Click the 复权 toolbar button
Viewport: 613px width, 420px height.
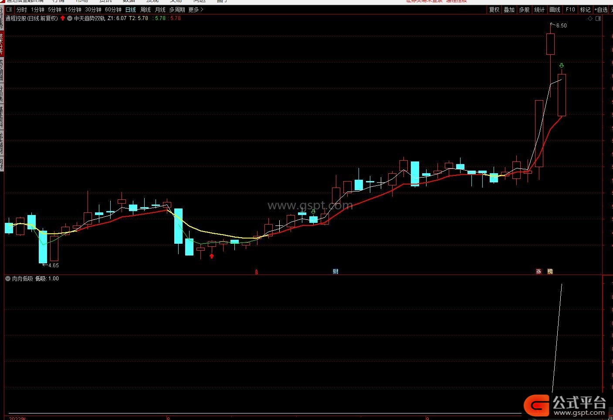click(494, 10)
